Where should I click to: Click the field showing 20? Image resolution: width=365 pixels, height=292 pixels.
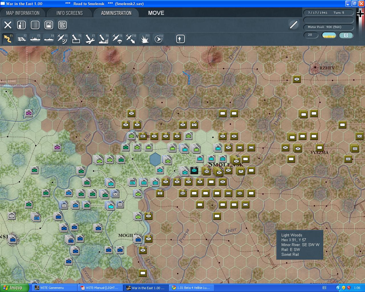tap(311, 35)
